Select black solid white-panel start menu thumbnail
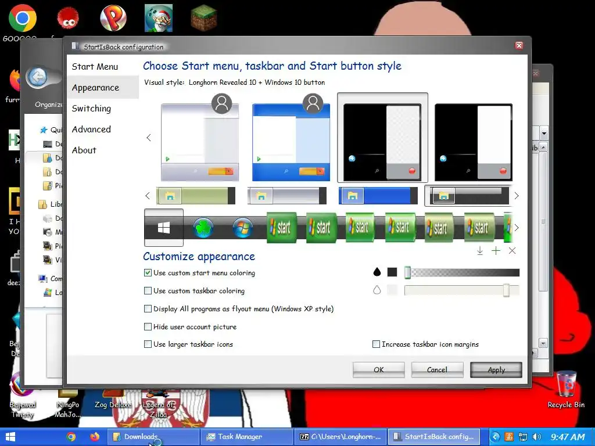 pos(473,142)
